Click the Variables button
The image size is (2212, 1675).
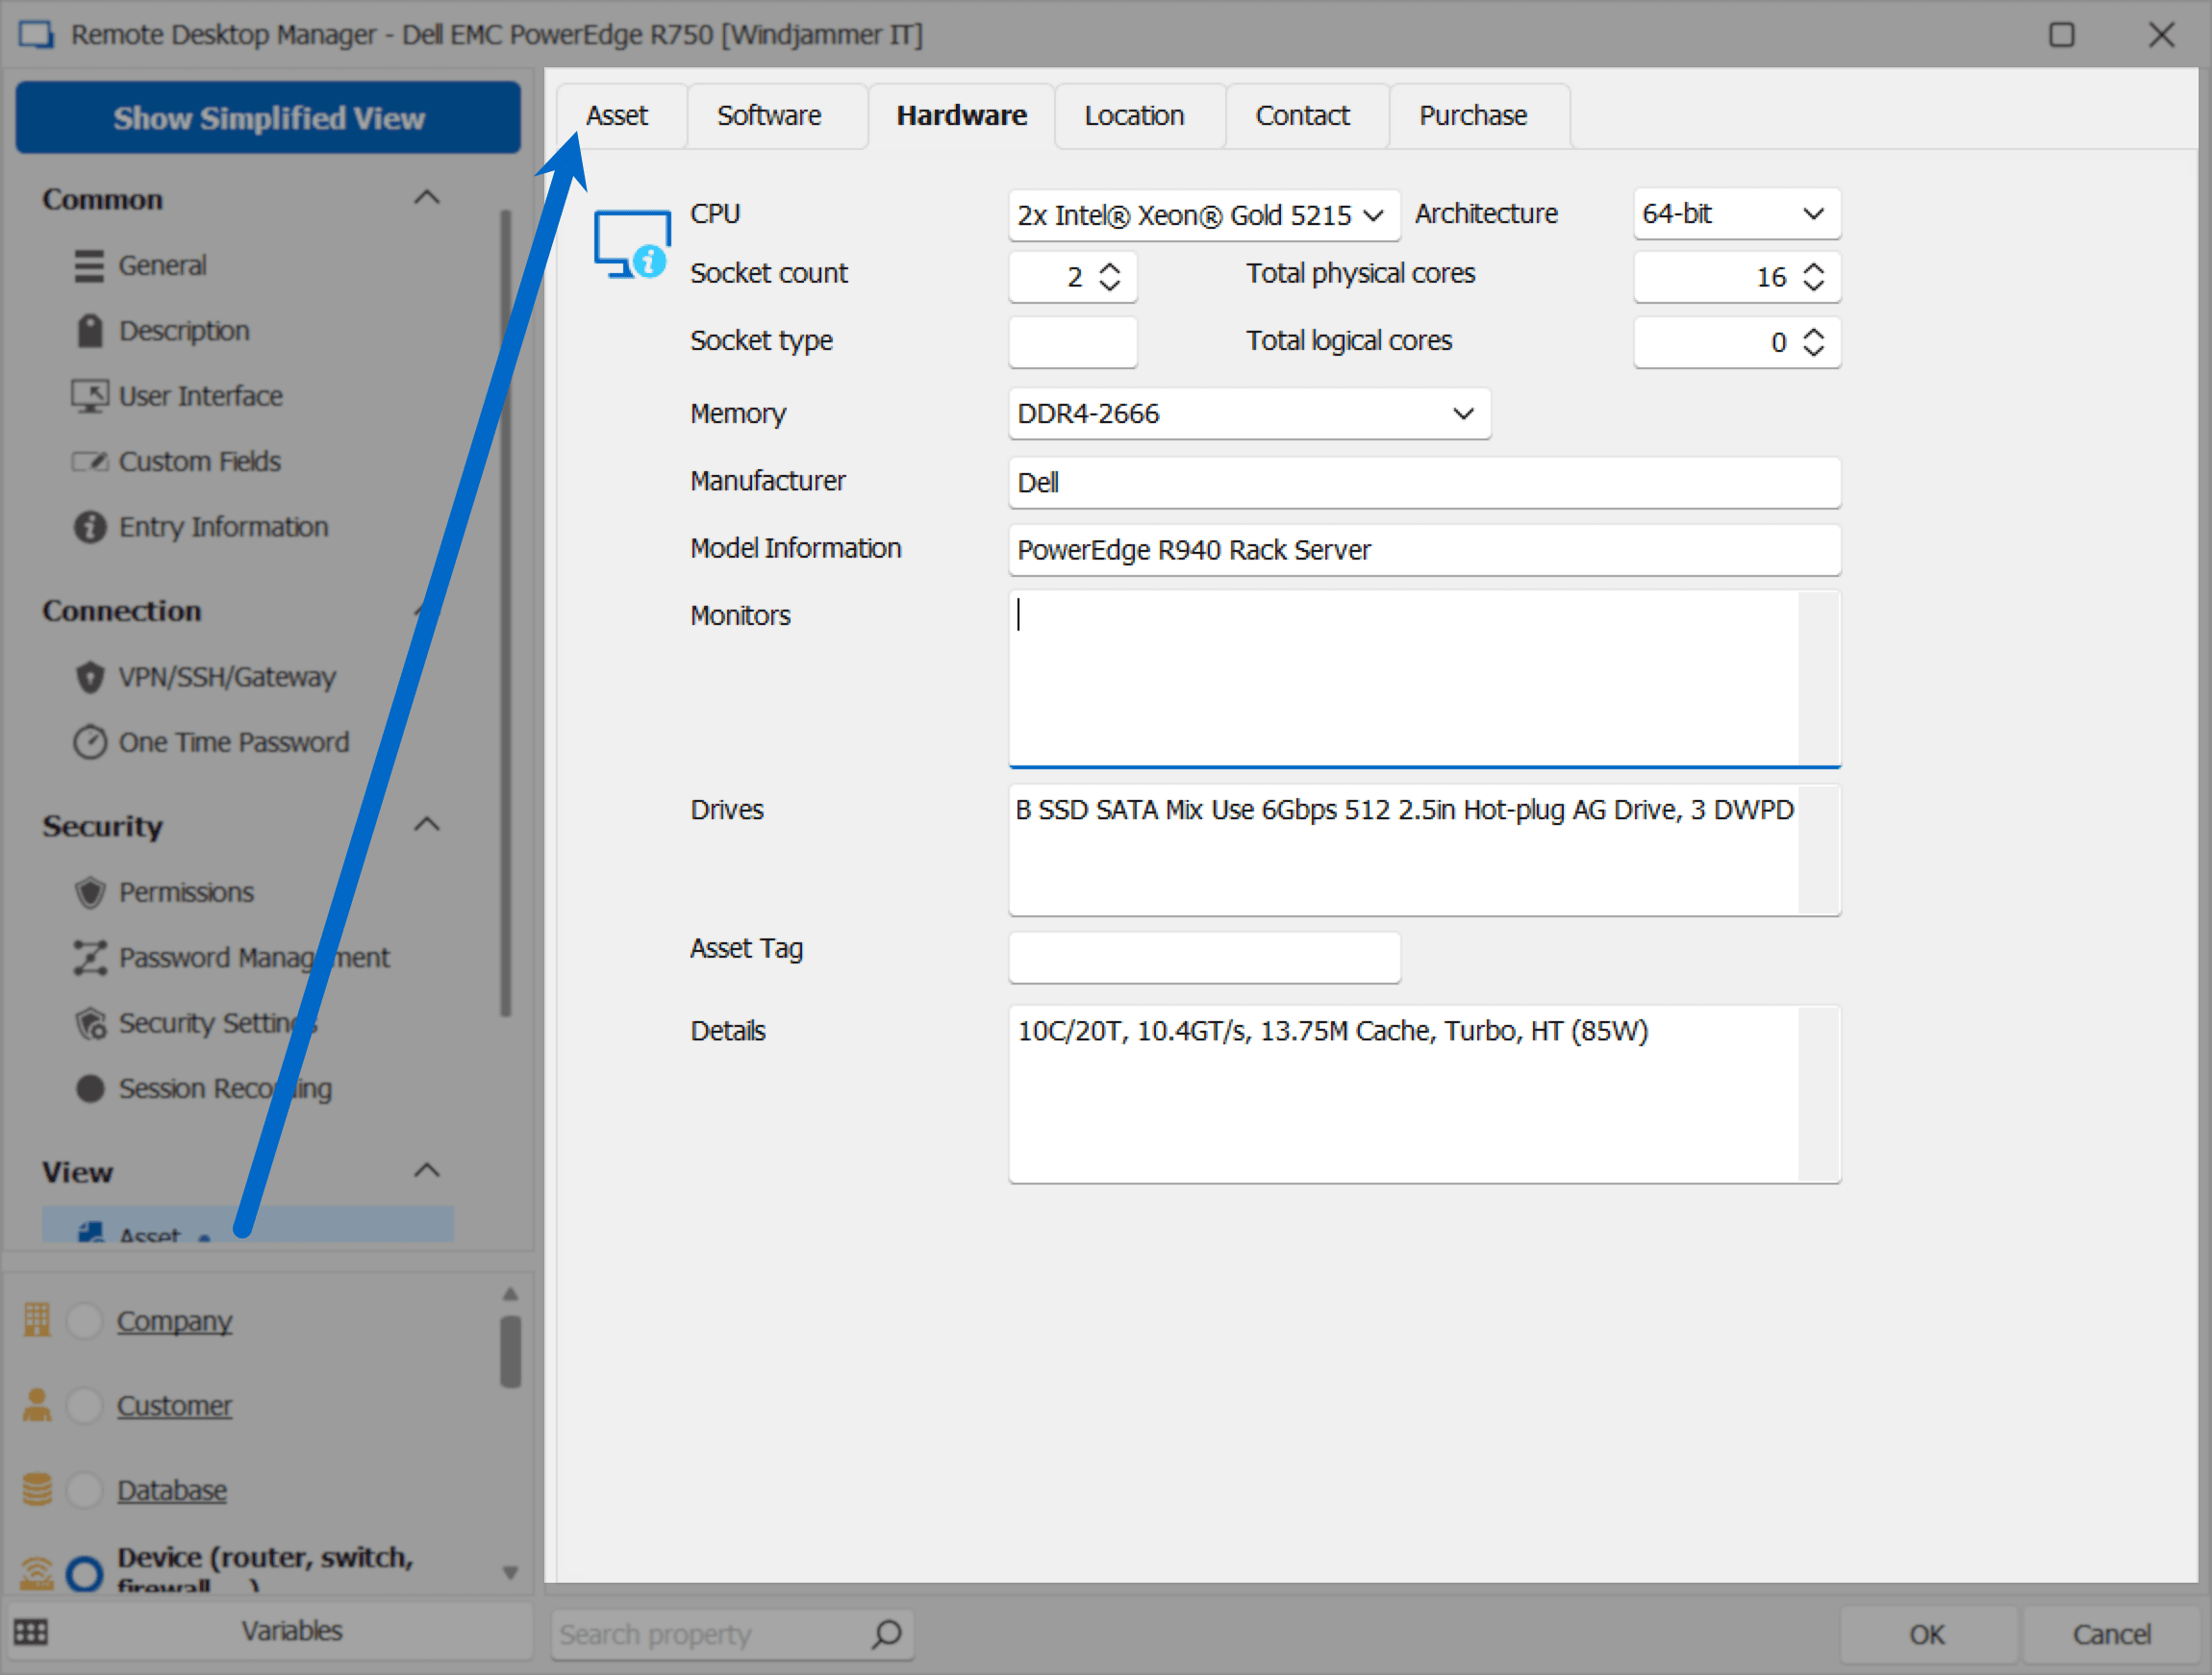coord(268,1631)
